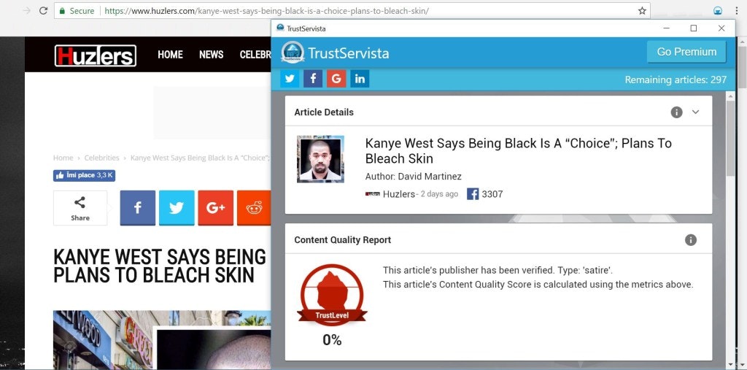Open the Chrome three-dot menu

tap(735, 10)
